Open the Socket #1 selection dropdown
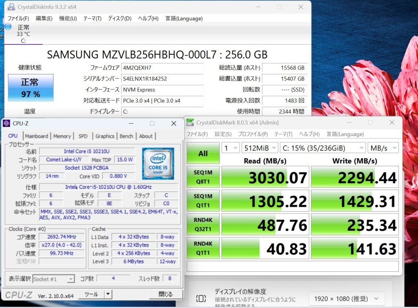 [x=53, y=279]
